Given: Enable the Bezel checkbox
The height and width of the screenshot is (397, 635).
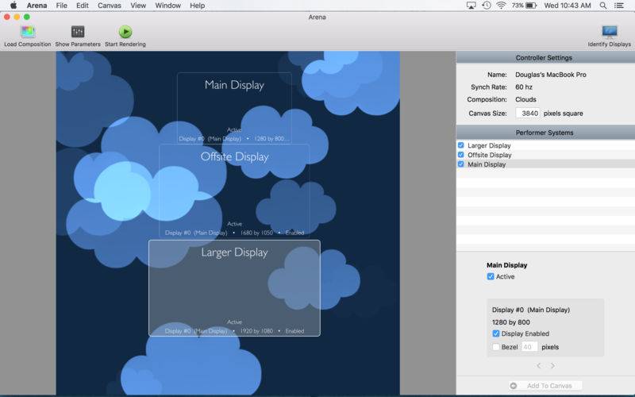Looking at the screenshot, I should pyautogui.click(x=496, y=347).
